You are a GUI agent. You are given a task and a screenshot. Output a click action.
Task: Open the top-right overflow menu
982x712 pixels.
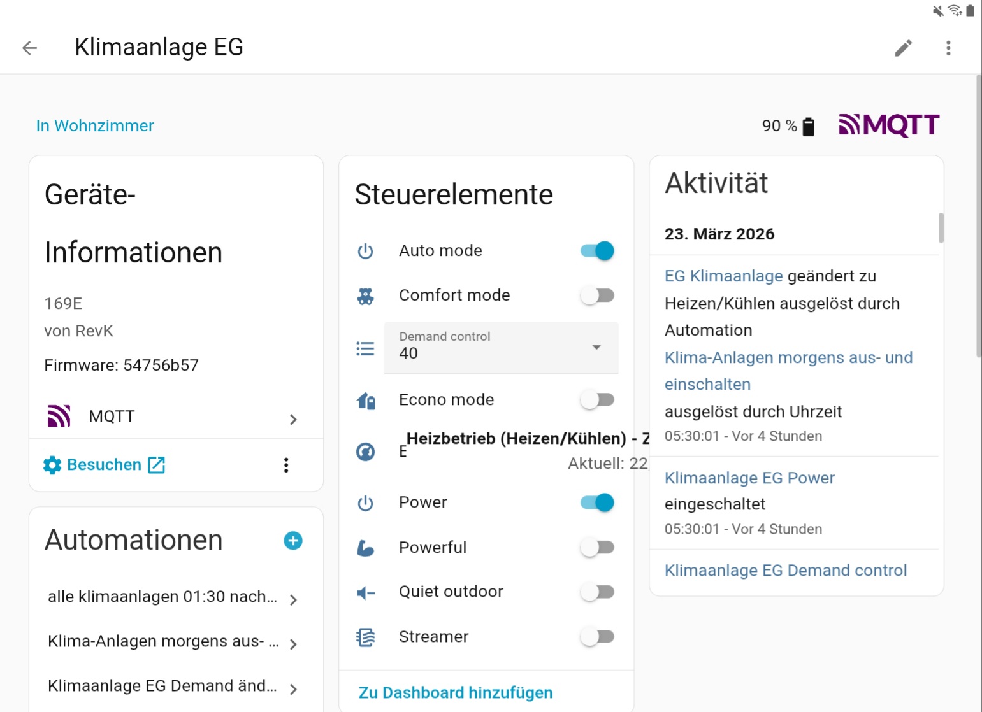pos(948,48)
